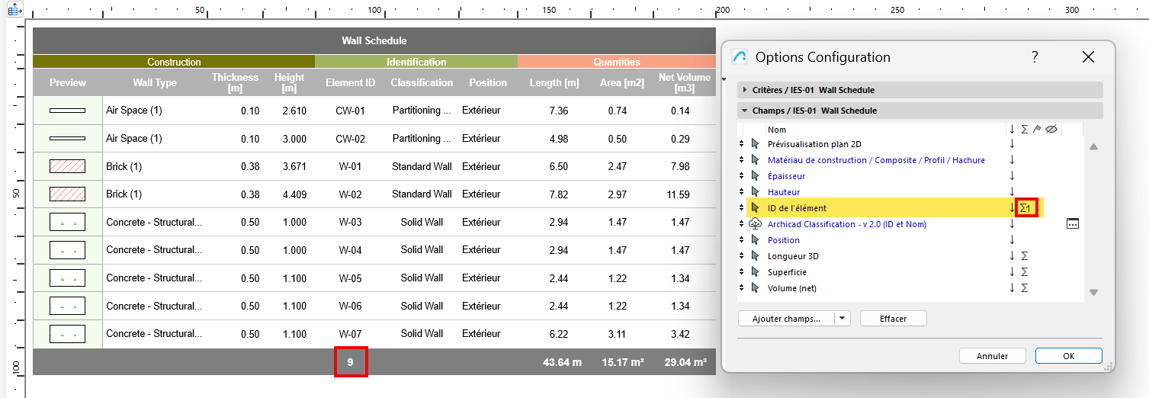The image size is (1149, 398).
Task: Open classification options via the ellipsis icon
Action: 1073,223
